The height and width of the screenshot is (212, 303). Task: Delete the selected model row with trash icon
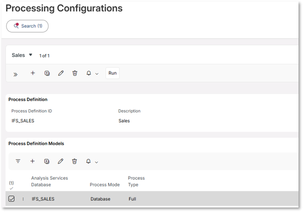point(74,161)
